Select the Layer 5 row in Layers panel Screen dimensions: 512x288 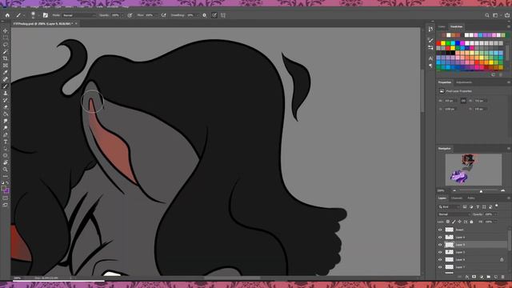click(x=473, y=245)
